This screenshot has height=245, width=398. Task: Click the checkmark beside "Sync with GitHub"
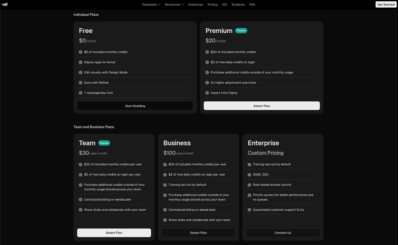80,82
